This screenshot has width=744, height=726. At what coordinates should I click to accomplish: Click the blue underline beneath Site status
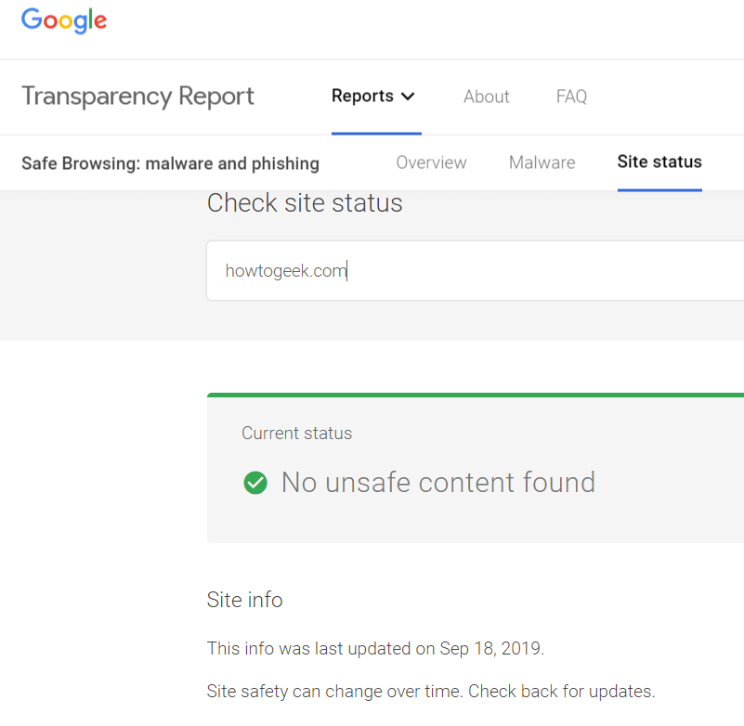pyautogui.click(x=659, y=190)
